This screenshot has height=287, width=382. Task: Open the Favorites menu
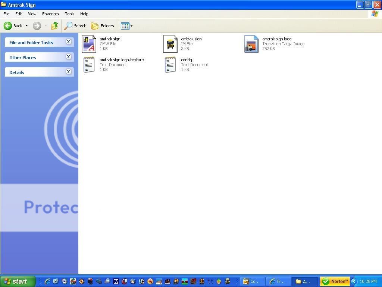[x=51, y=14]
